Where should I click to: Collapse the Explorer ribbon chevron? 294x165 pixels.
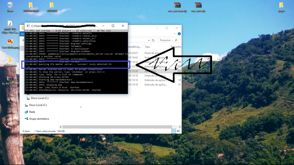(x=174, y=34)
